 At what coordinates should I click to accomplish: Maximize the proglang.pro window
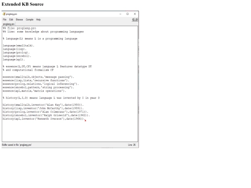coord(127,14)
